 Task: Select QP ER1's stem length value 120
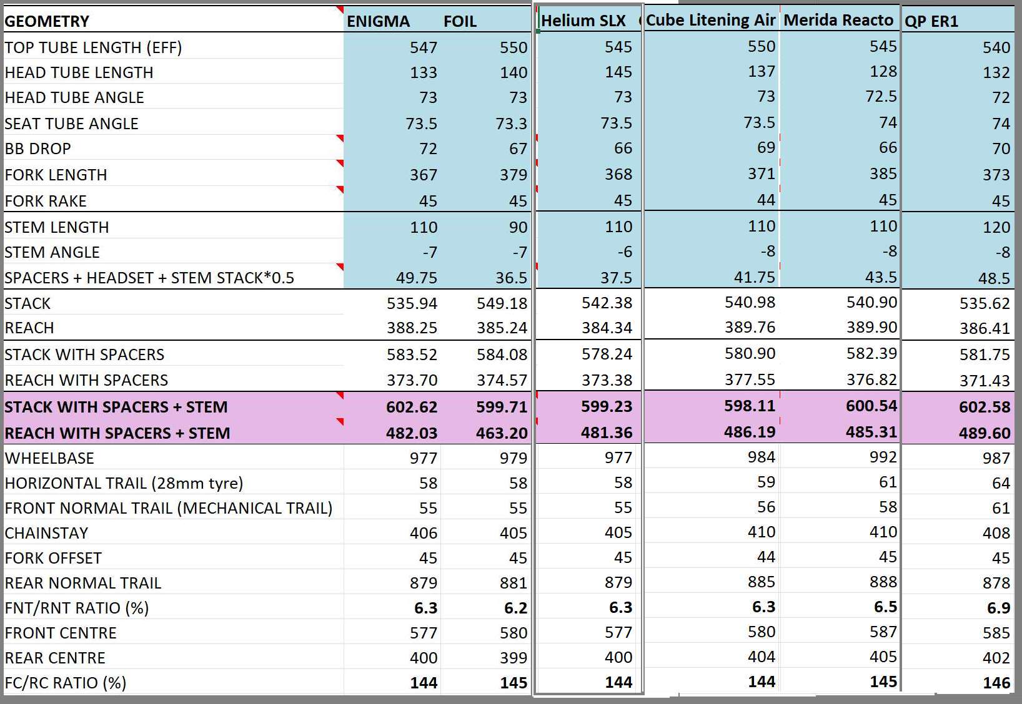pyautogui.click(x=995, y=227)
